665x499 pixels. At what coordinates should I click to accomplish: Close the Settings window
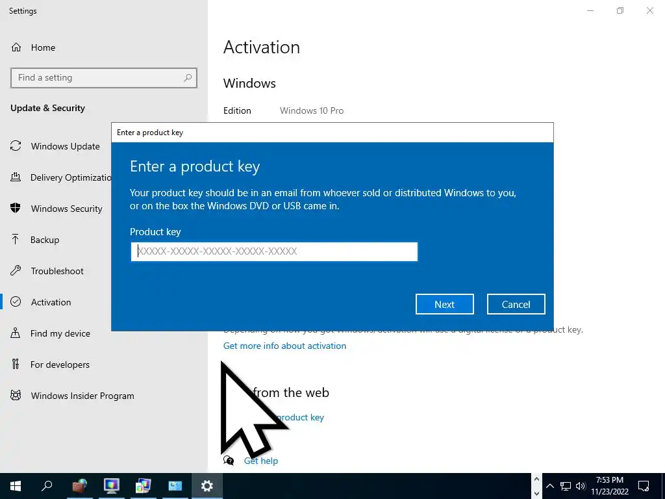649,10
